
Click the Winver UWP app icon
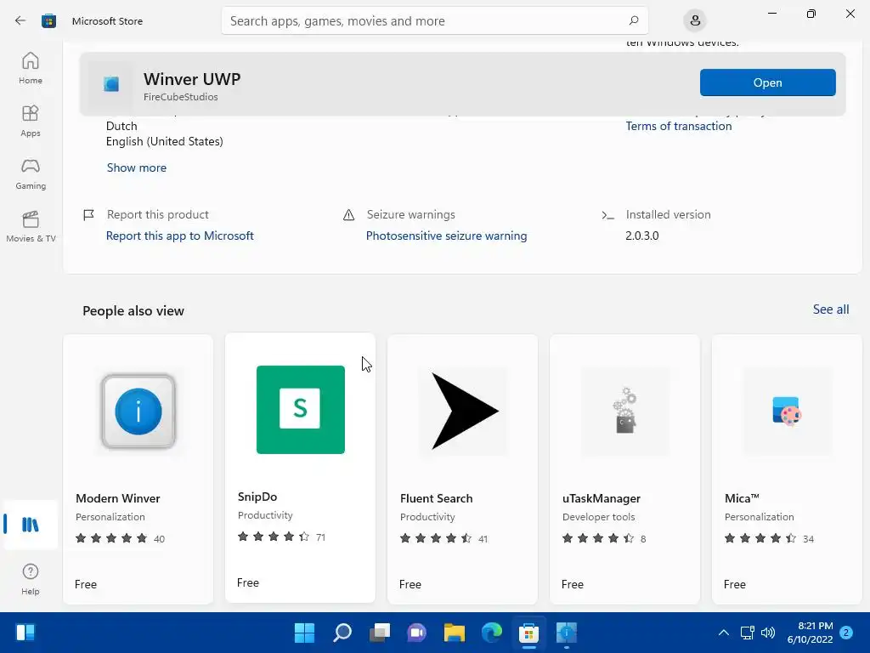[x=111, y=84]
